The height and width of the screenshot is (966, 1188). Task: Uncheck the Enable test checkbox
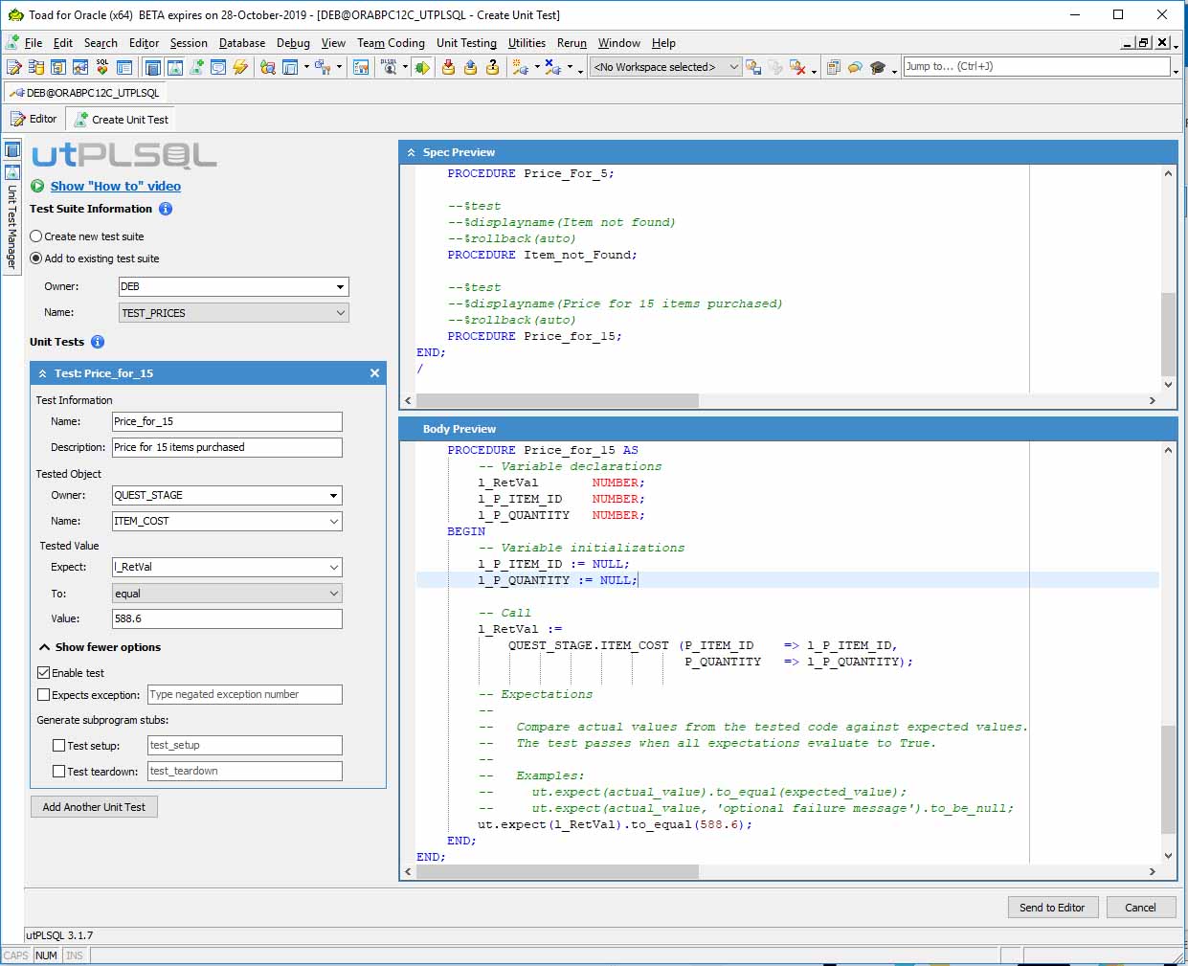pos(43,673)
